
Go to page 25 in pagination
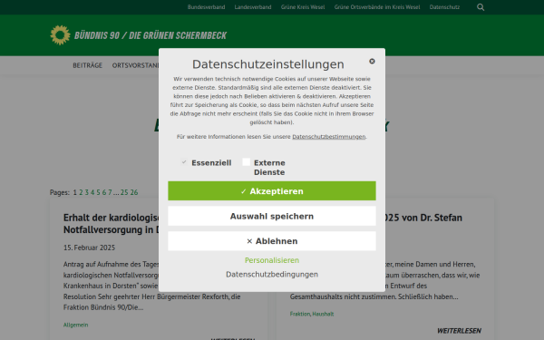coord(124,192)
